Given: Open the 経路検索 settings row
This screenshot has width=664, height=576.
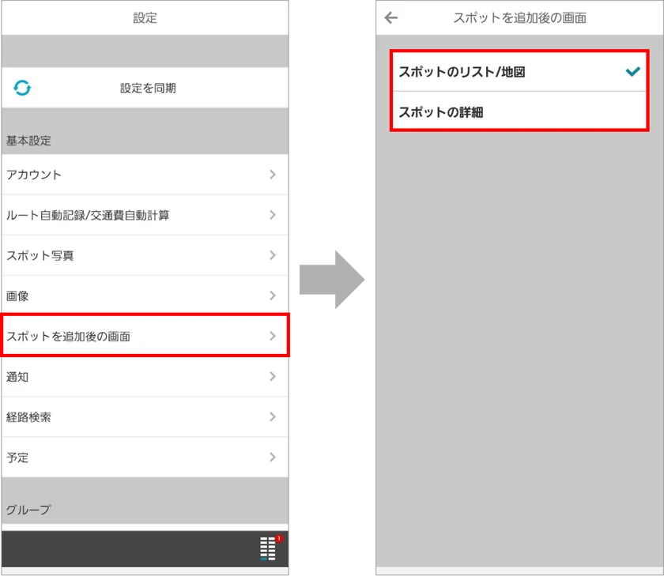Looking at the screenshot, I should (x=145, y=417).
